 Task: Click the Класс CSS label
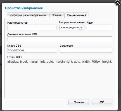point(14,46)
